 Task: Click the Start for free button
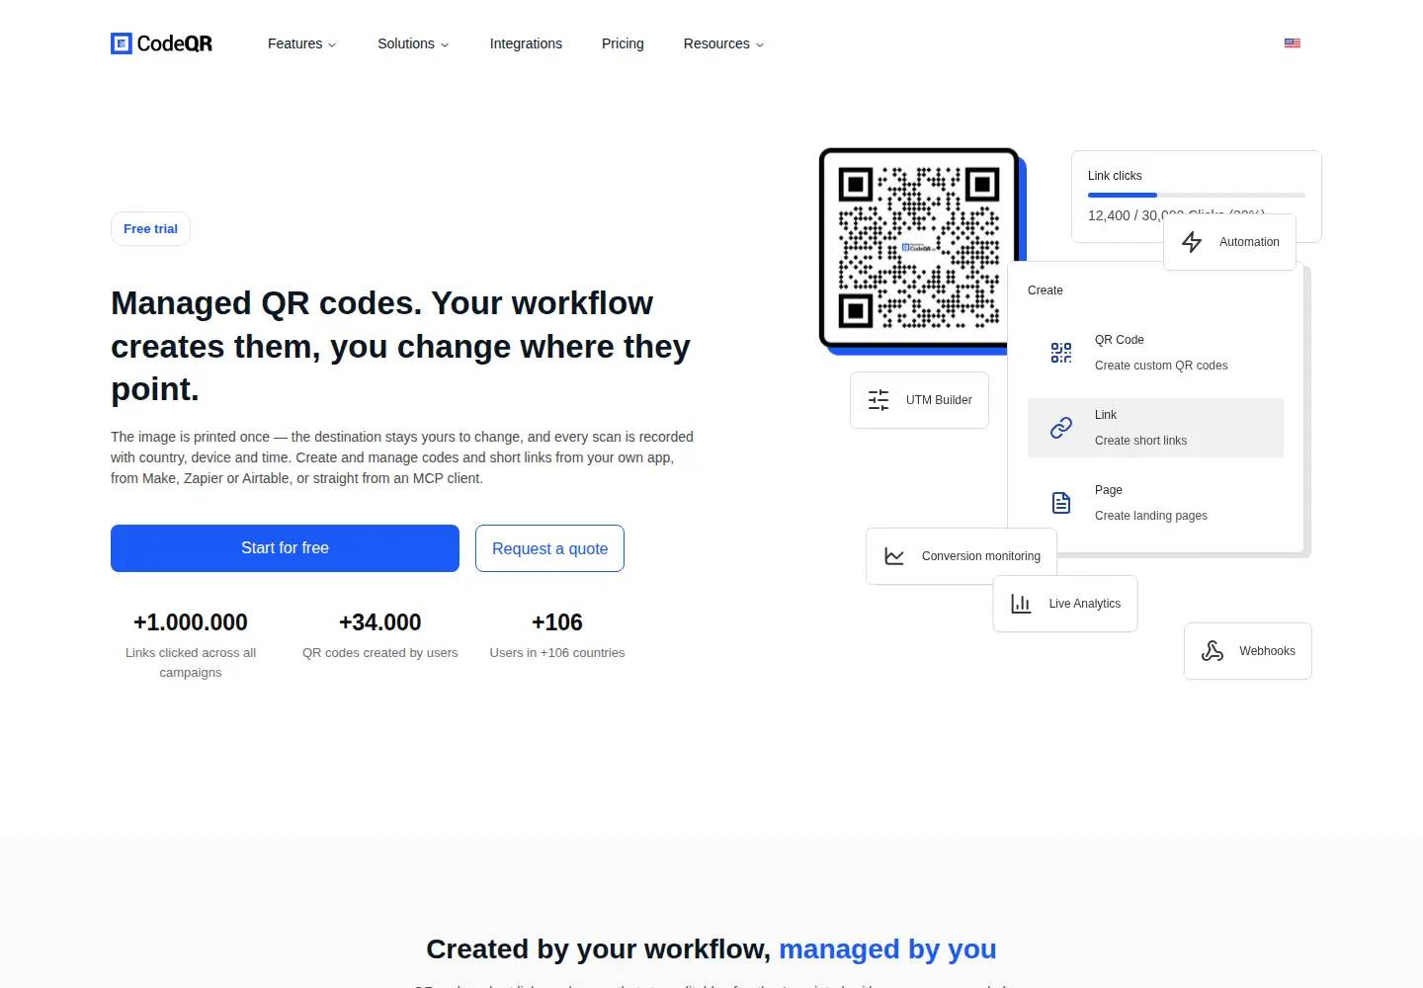[x=285, y=548]
